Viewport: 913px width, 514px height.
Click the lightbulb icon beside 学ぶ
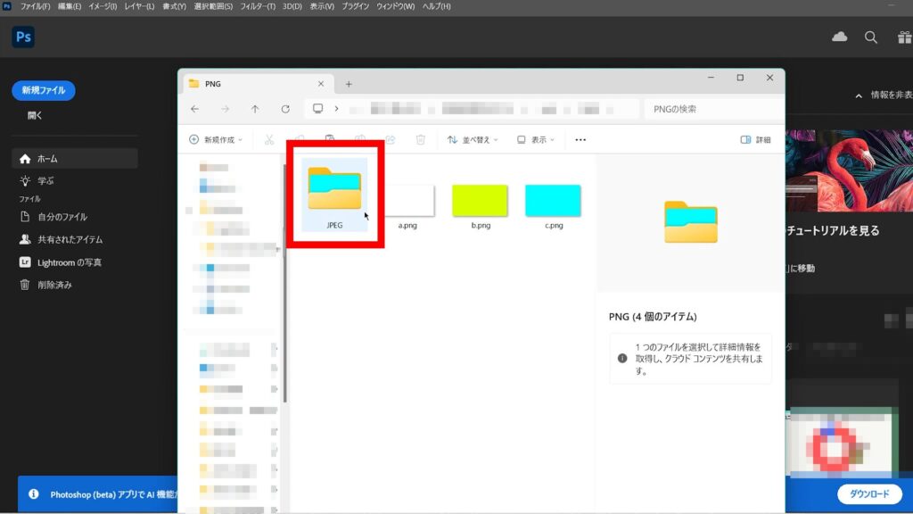24,180
